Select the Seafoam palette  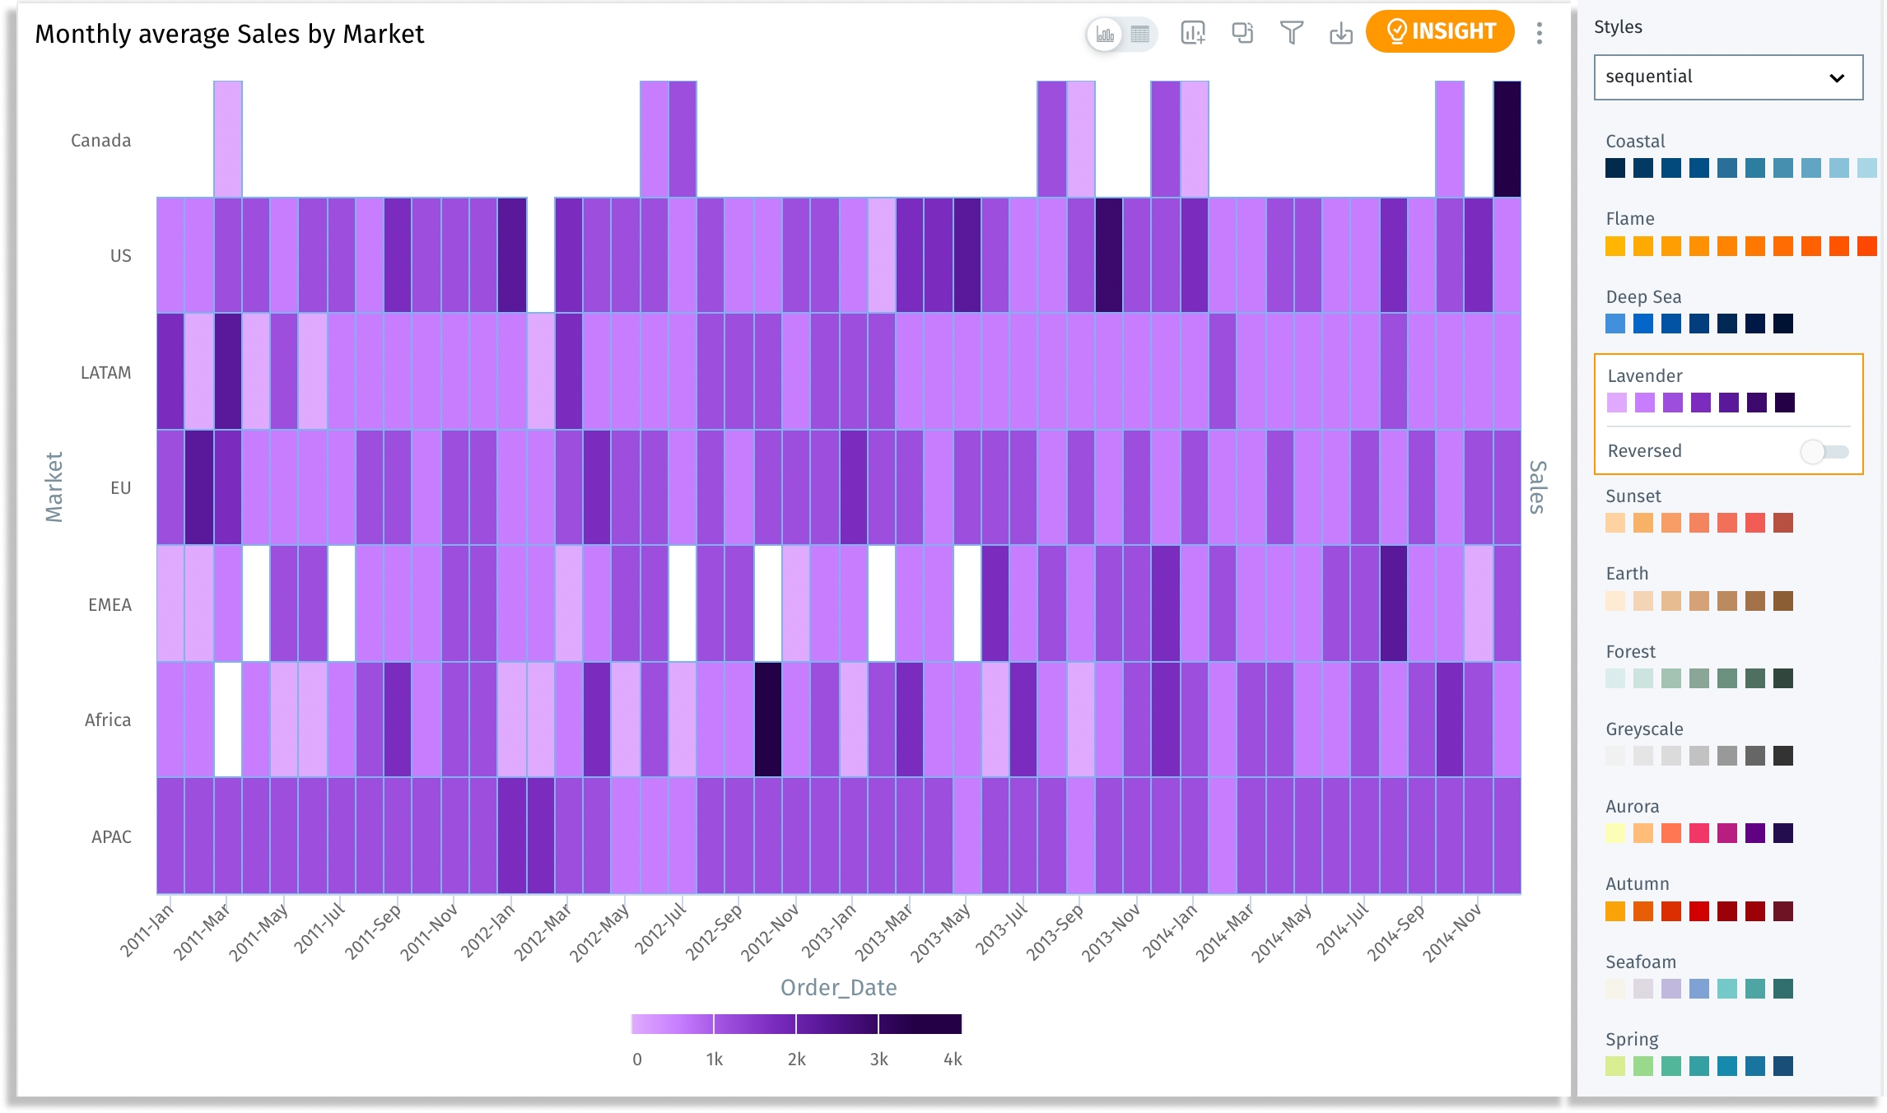pos(1698,988)
